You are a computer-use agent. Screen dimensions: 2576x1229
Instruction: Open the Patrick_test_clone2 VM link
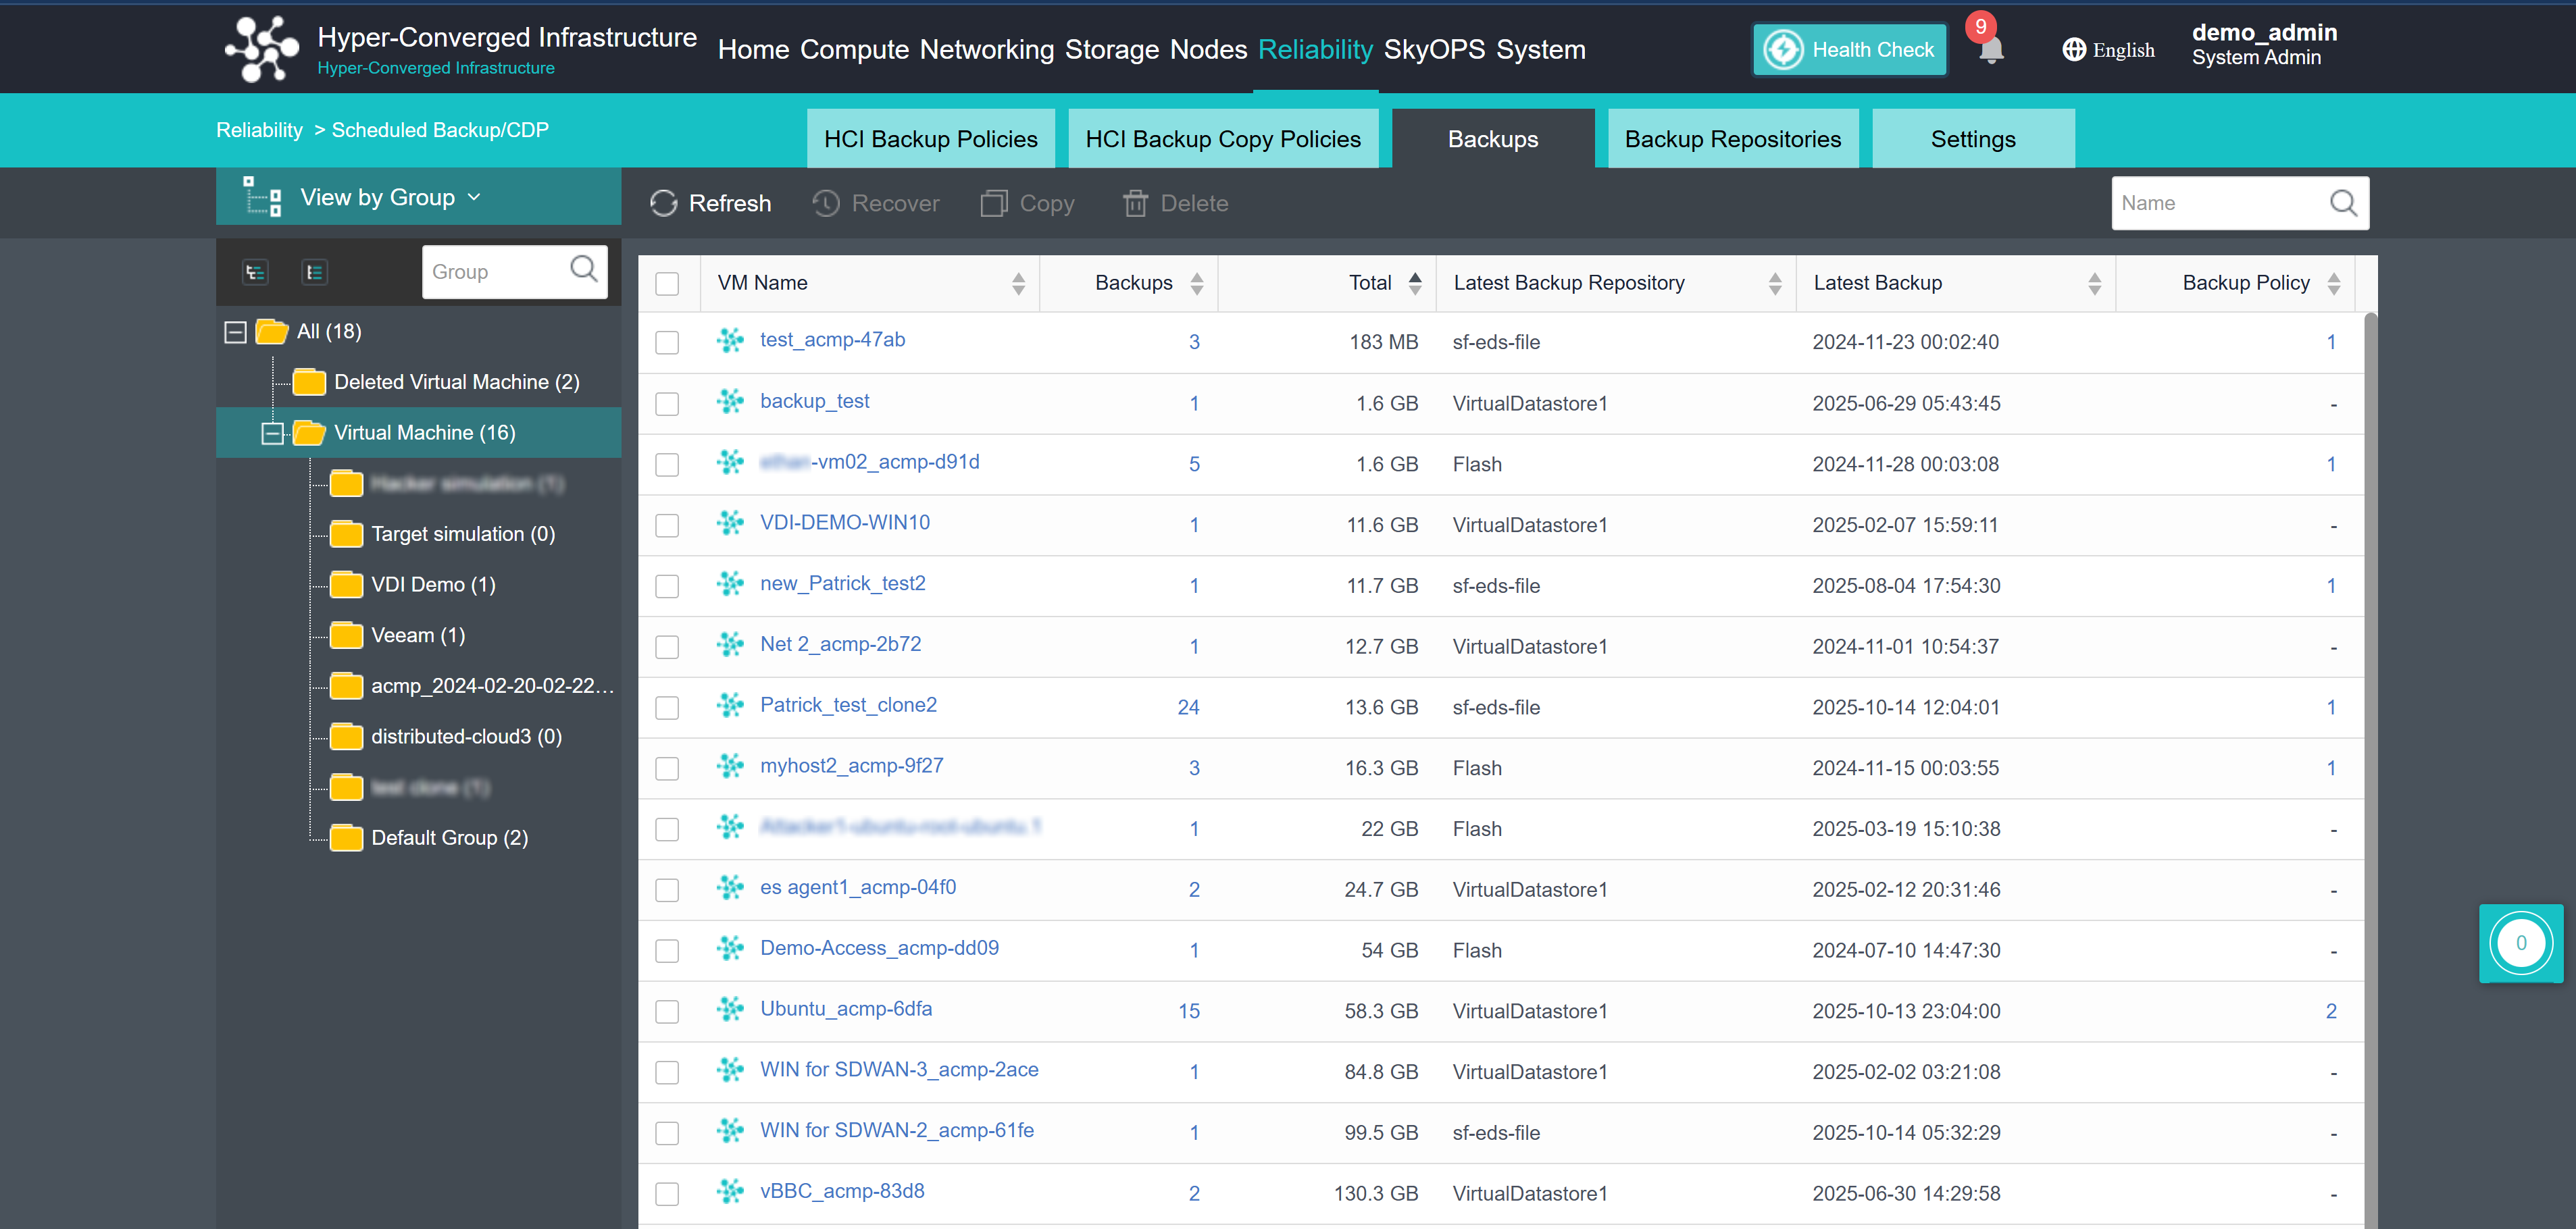tap(848, 706)
